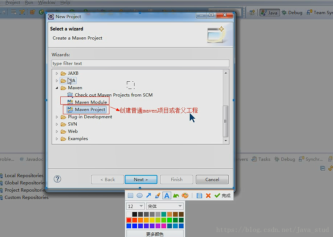Expand the JAXB folder

57,73
